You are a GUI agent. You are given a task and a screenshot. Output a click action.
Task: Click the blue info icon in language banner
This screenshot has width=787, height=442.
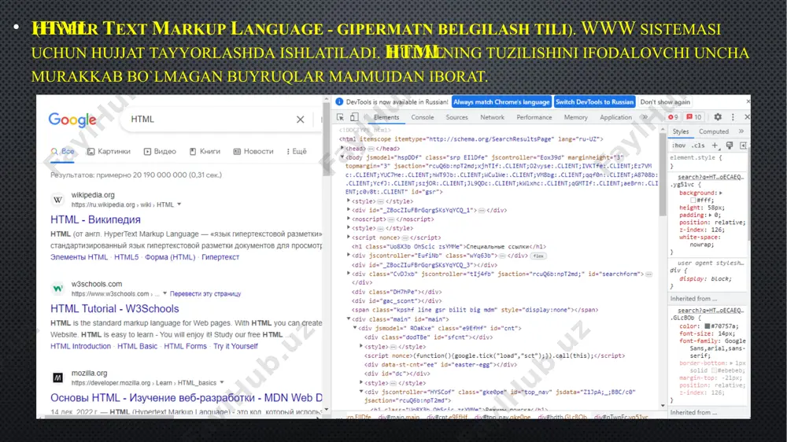[339, 101]
